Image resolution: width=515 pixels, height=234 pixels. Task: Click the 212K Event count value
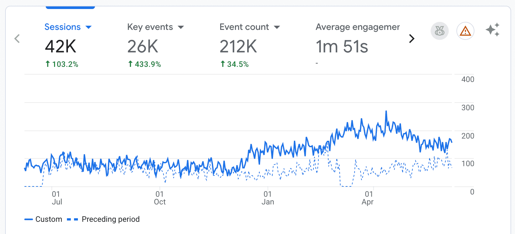point(238,46)
